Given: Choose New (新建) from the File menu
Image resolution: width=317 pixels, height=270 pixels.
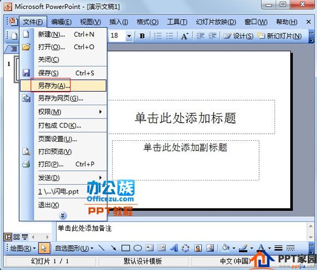Looking at the screenshot, I should pos(63,34).
